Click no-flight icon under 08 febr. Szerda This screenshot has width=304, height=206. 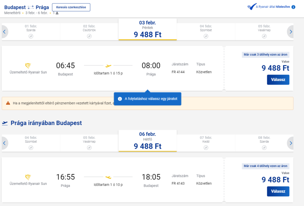[x=264, y=148]
